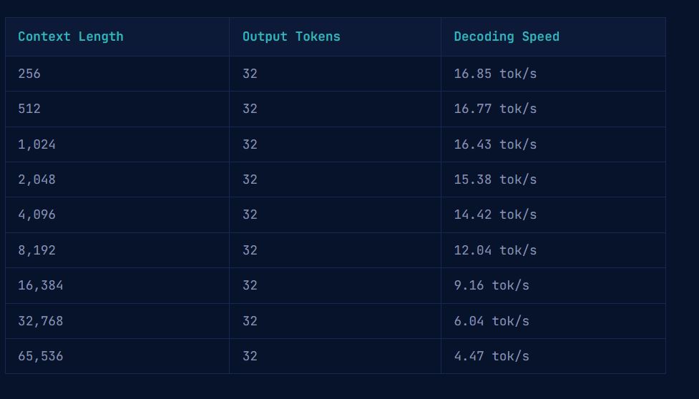This screenshot has height=399, width=699.
Task: Click the 4,096 context length cell
Action: click(x=36, y=215)
